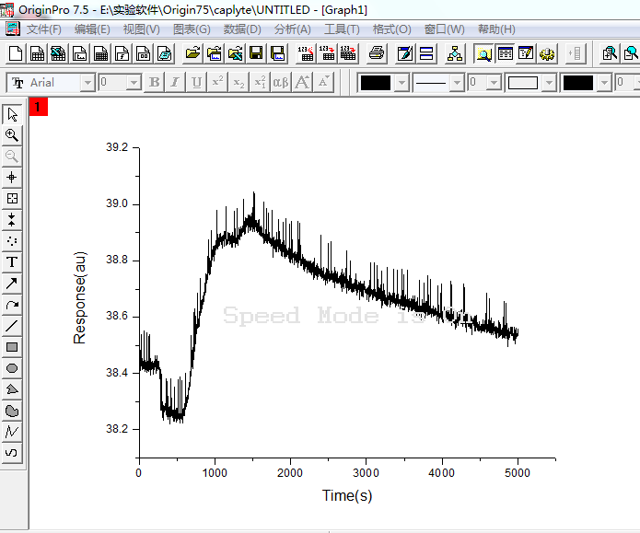Open the 文件(F) menu
Viewport: 640px width, 533px height.
coord(43,29)
